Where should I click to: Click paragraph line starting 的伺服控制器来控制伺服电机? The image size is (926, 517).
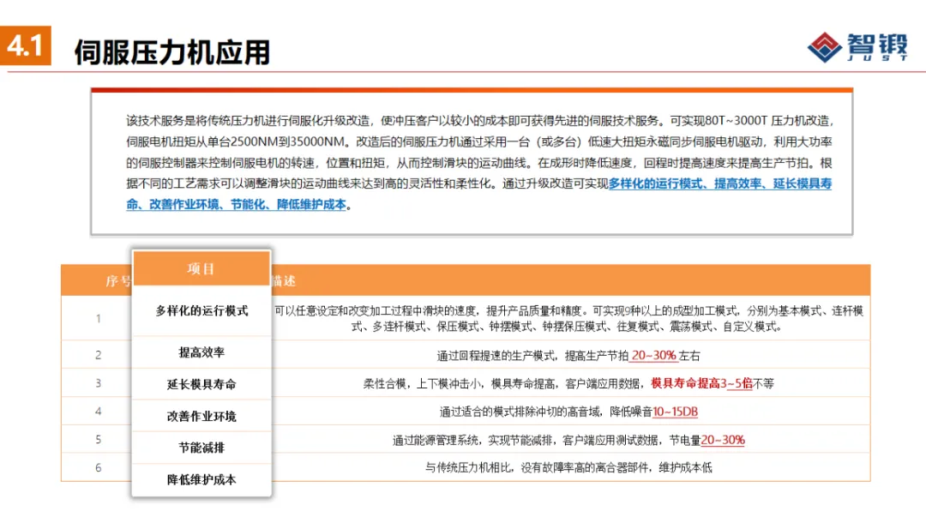[x=479, y=163]
